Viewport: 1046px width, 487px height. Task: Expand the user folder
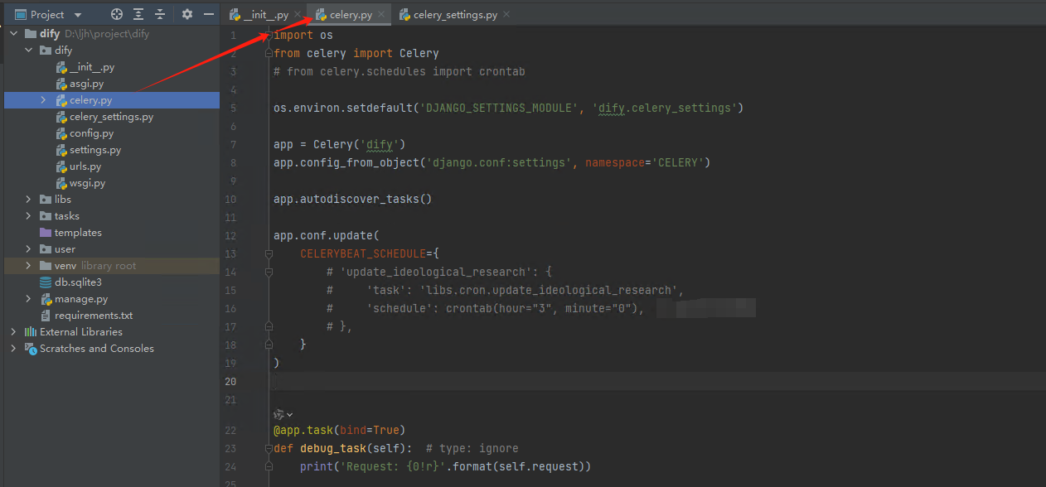[x=28, y=249]
